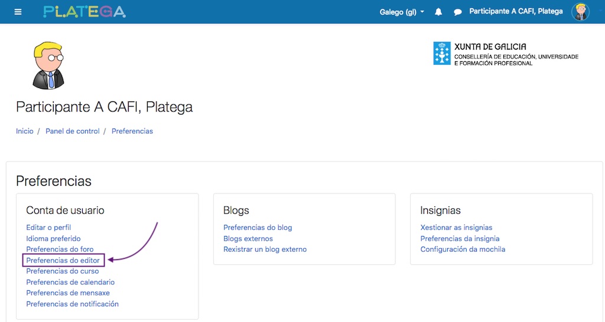Open the Preferencias breadcrumb link

pos(132,131)
